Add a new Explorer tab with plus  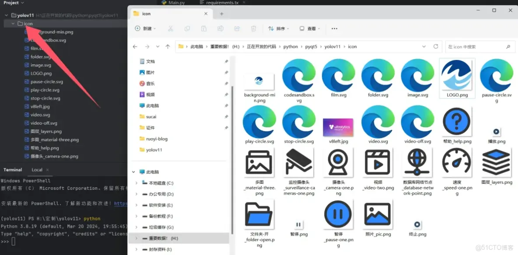(x=222, y=14)
